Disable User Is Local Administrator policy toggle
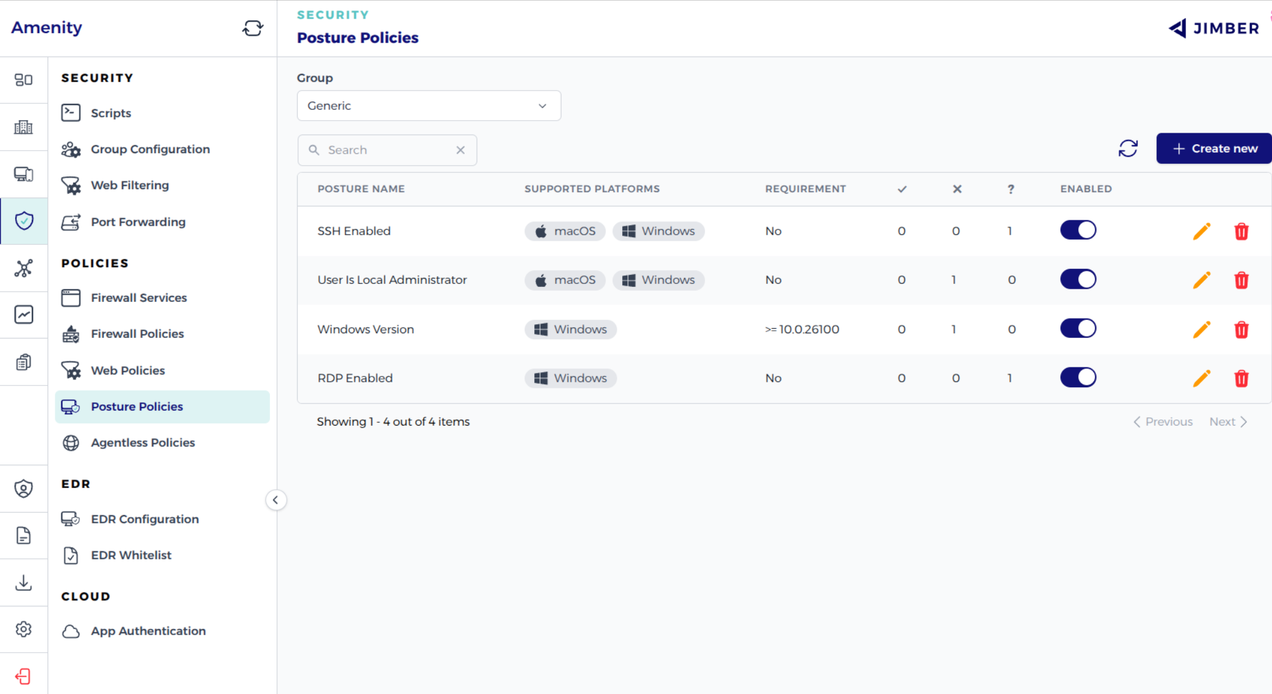The height and width of the screenshot is (694, 1272). click(x=1078, y=279)
